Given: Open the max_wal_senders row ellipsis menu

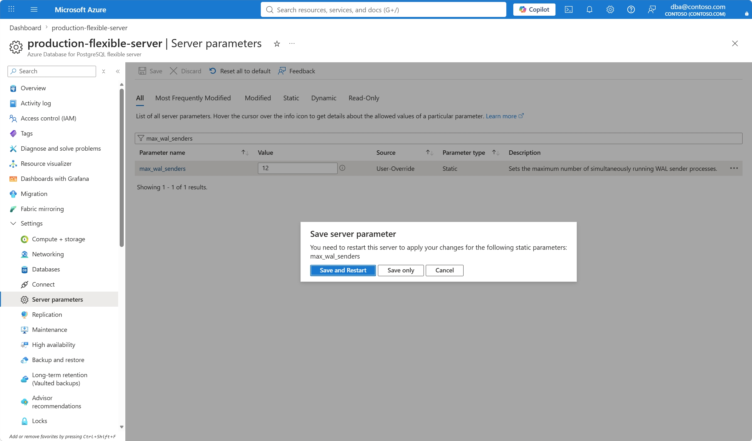Looking at the screenshot, I should click(x=734, y=168).
